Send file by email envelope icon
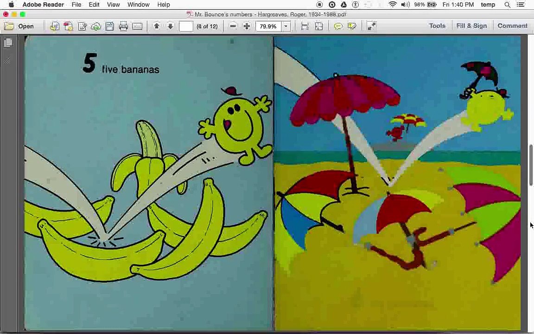This screenshot has width=534, height=334. click(137, 26)
